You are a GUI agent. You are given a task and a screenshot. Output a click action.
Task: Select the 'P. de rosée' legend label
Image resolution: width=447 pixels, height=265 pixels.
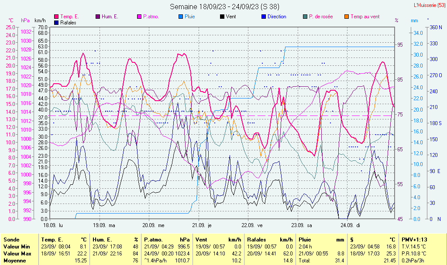tap(321, 17)
